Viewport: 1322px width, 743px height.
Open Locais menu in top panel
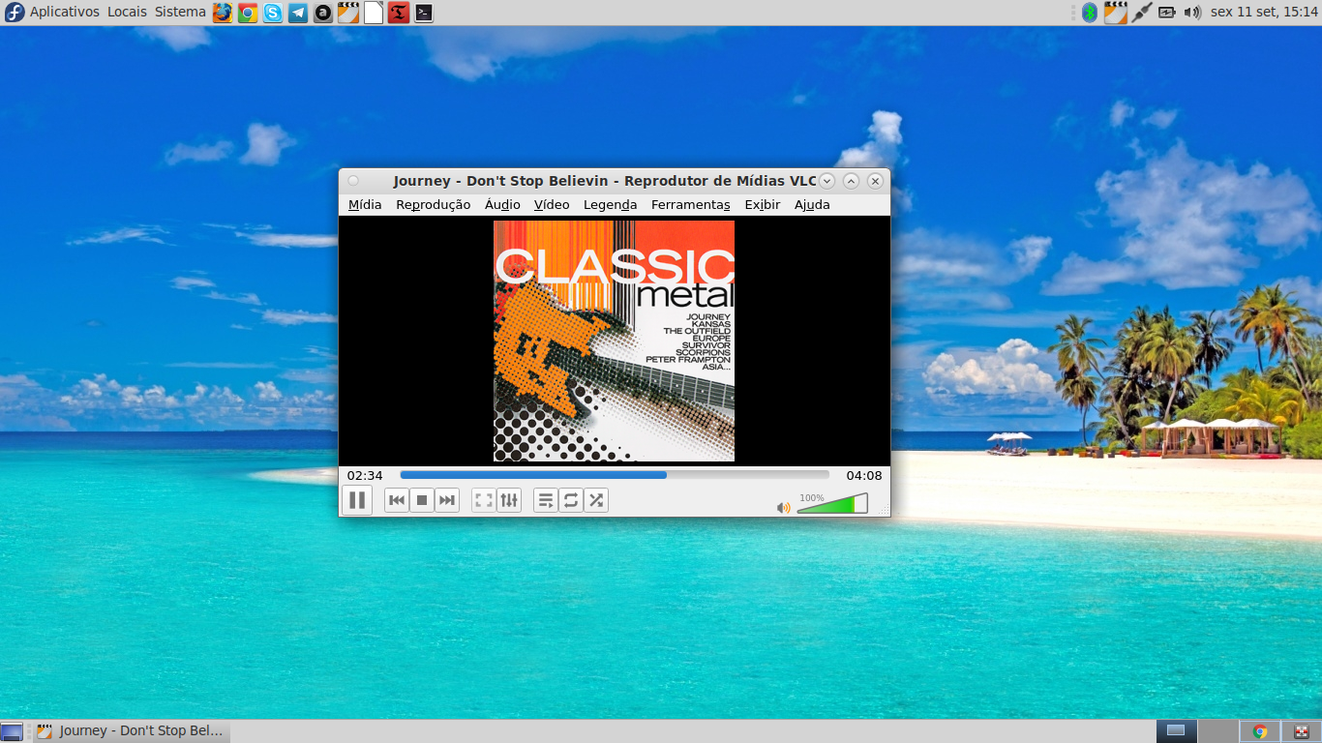tap(127, 12)
